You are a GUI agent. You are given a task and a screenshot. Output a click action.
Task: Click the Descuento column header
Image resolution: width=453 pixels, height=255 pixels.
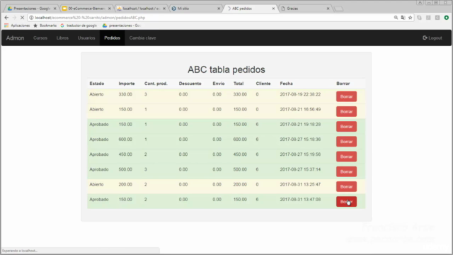point(190,84)
